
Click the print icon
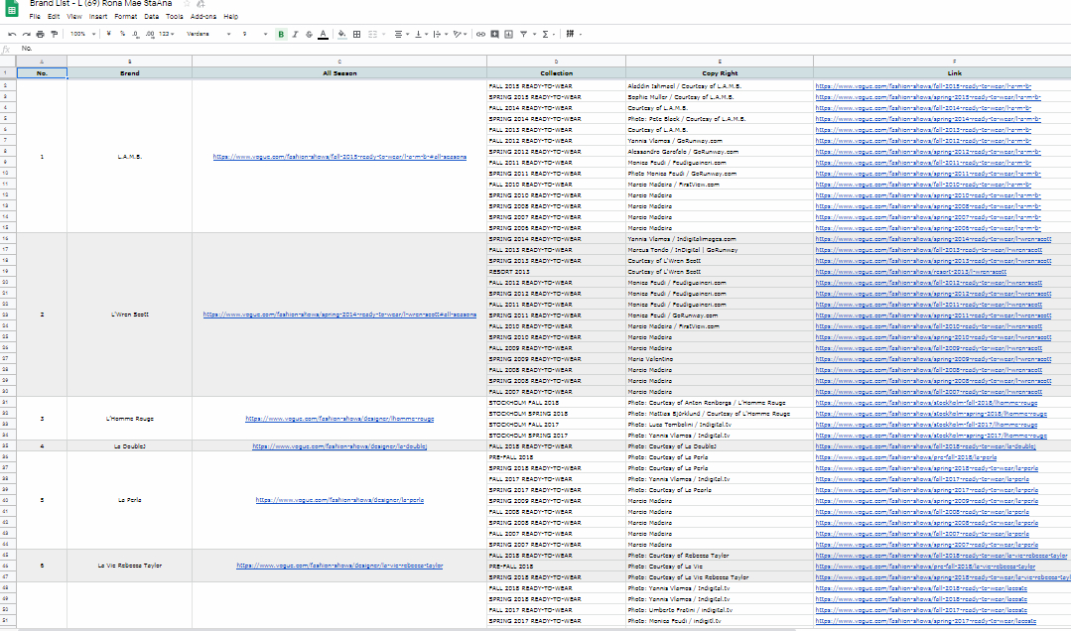40,34
